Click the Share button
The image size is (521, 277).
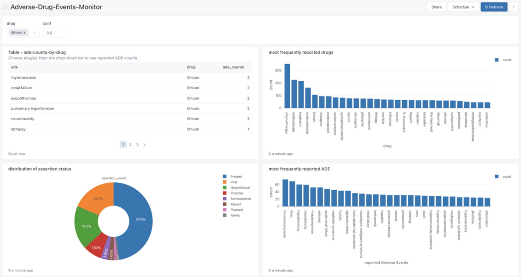coord(436,7)
